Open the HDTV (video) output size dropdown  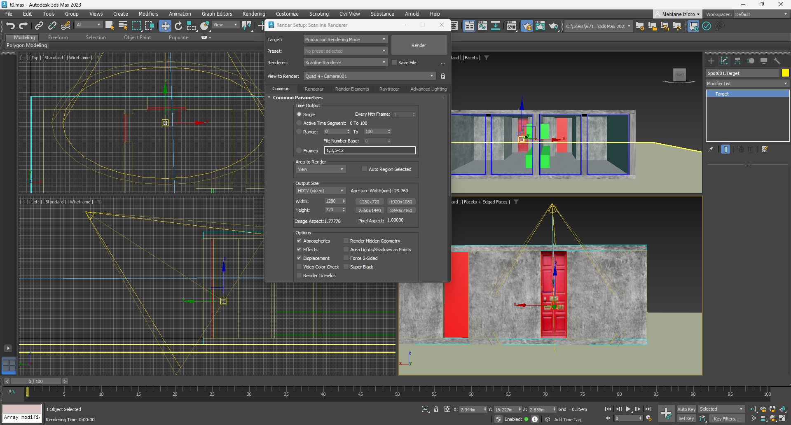(320, 191)
